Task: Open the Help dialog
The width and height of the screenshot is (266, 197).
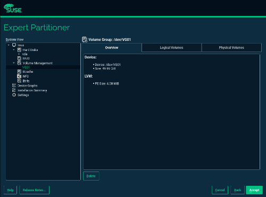Action: tap(10, 190)
